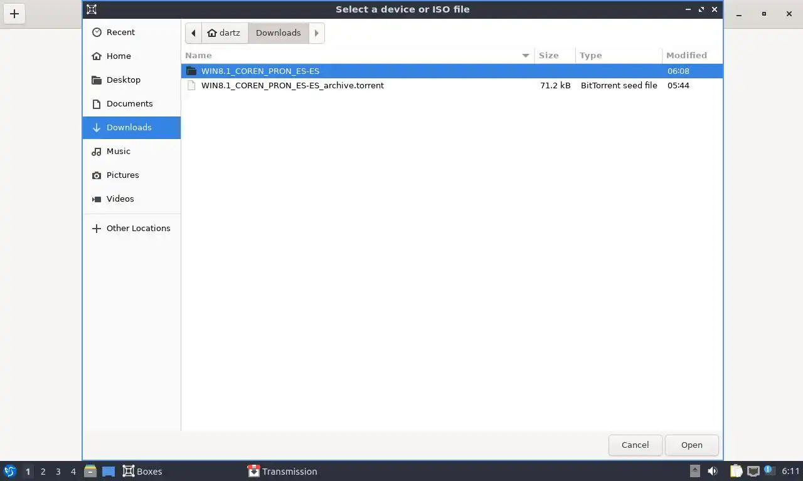
Task: Switch to workspace 1
Action: point(28,471)
